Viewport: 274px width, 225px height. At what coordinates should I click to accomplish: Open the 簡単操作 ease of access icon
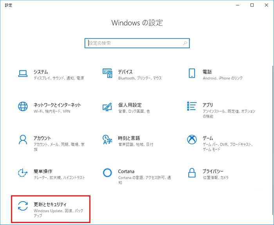coord(23,173)
